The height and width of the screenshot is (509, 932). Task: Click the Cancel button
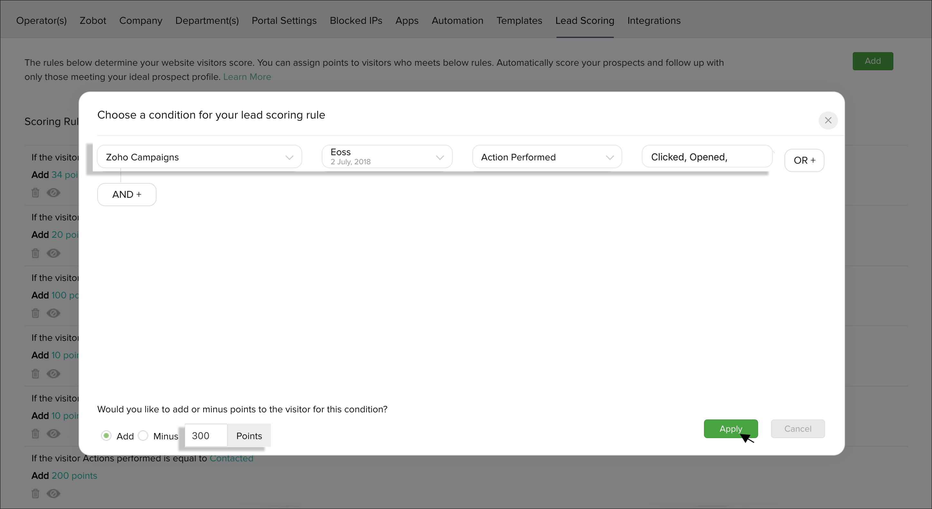click(x=798, y=429)
